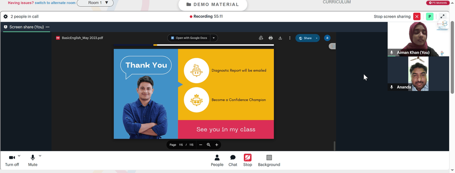Click switch to alternate room link
This screenshot has height=173, width=455.
coord(55,3)
